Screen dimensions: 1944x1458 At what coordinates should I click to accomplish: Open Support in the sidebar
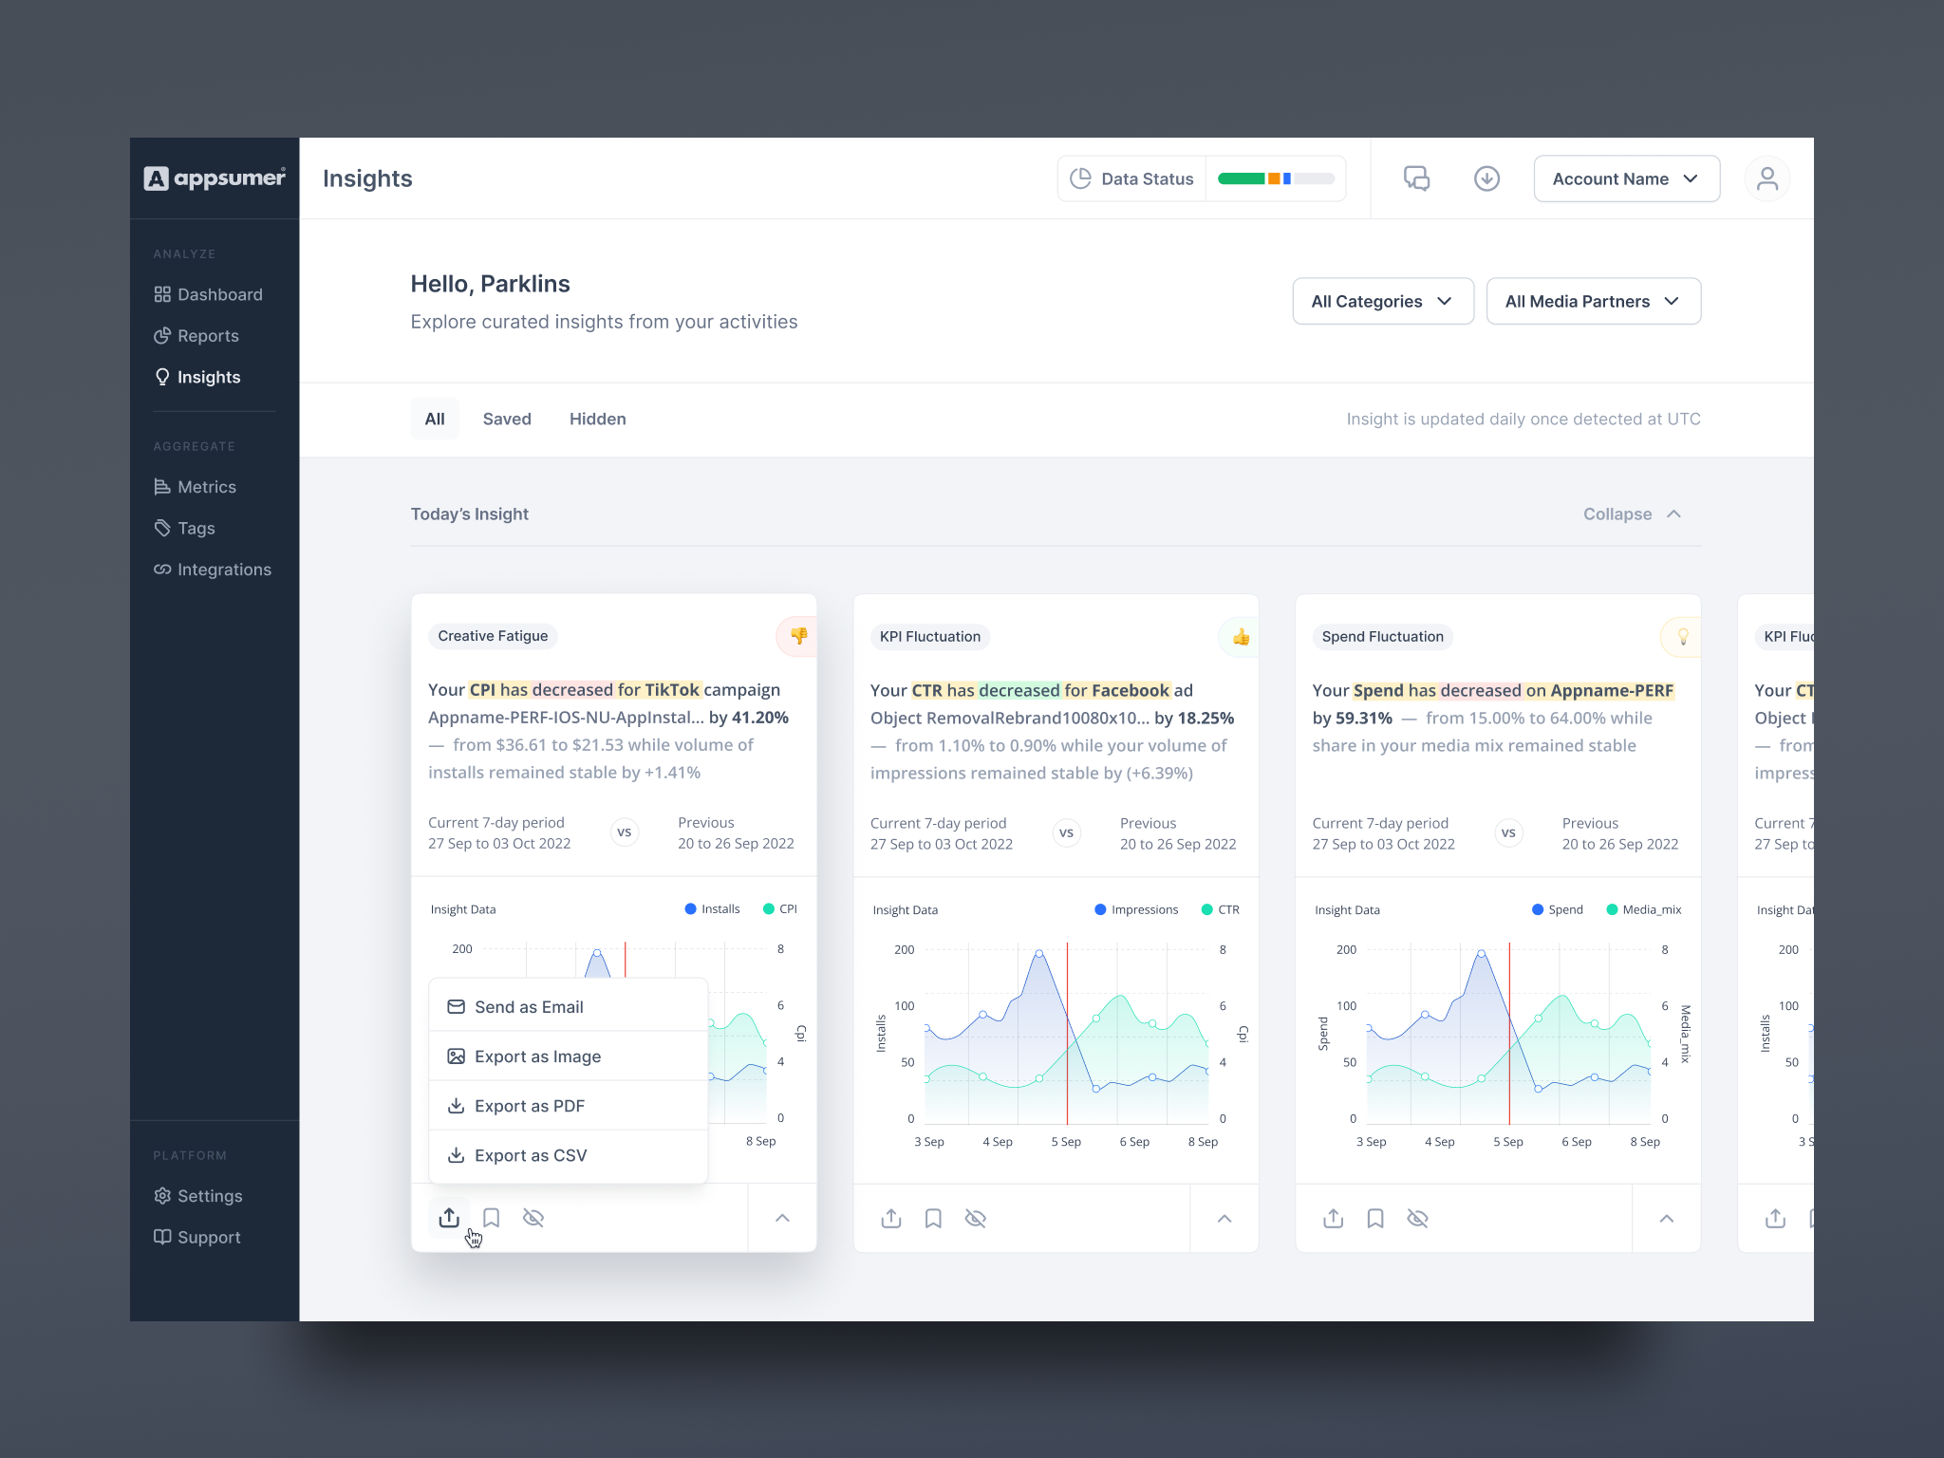pyautogui.click(x=196, y=1237)
